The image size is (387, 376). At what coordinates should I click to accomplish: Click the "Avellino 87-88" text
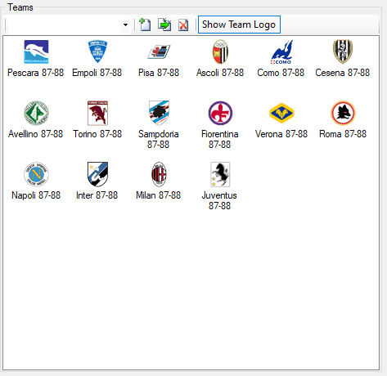coord(35,134)
